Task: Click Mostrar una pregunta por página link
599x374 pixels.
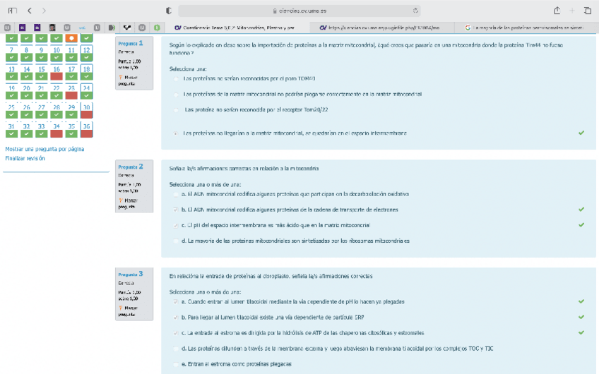Action: tap(45, 150)
